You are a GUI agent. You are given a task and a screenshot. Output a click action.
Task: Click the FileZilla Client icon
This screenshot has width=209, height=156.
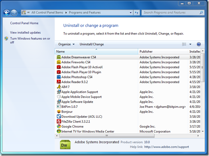pos(59,121)
